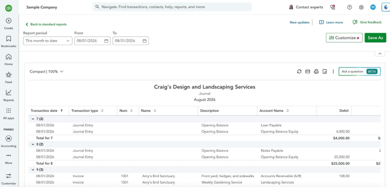The height and width of the screenshot is (187, 390).
Task: Click Landscaping Services account cell
Action: tap(277, 182)
